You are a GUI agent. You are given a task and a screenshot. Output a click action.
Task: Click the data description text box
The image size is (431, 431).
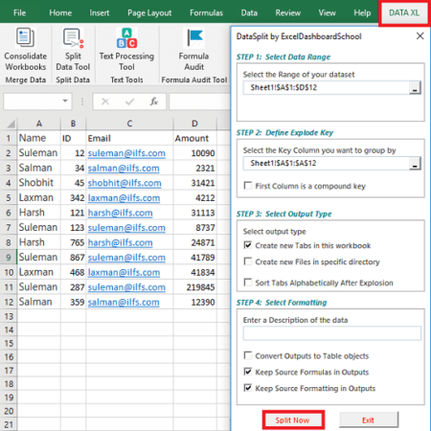coord(331,333)
